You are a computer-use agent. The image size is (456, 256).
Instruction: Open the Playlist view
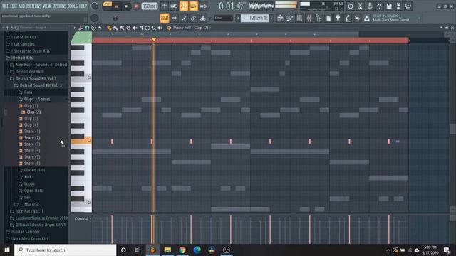[280, 18]
